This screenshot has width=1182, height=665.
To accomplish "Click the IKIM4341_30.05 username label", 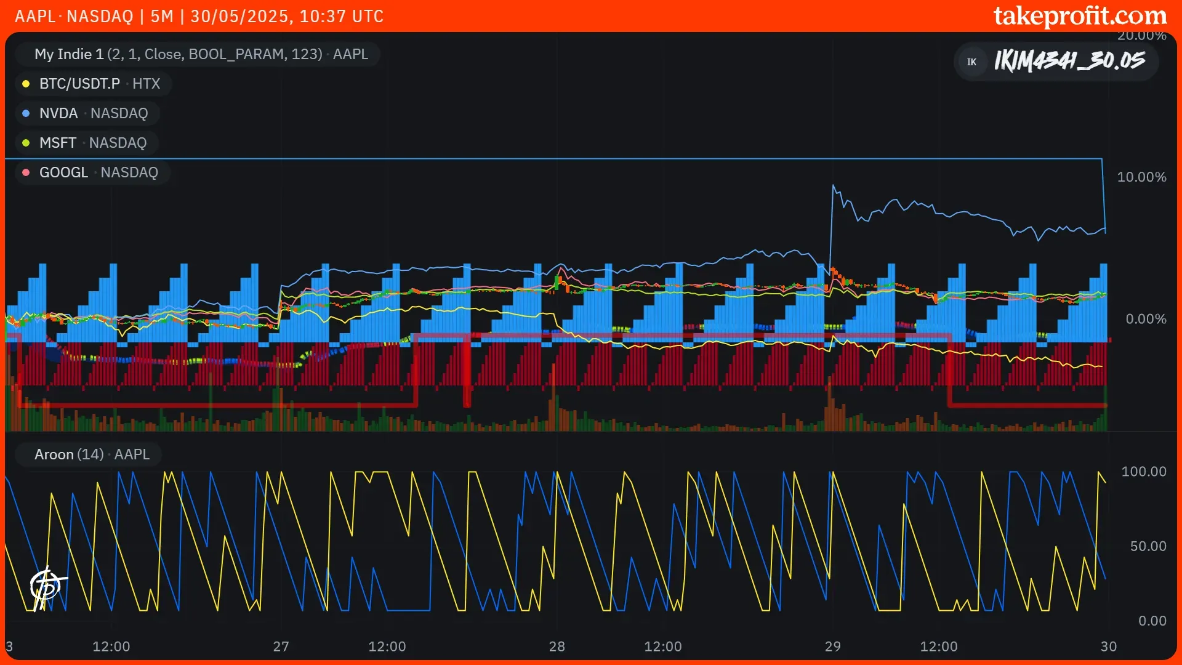I will 1069,61.
